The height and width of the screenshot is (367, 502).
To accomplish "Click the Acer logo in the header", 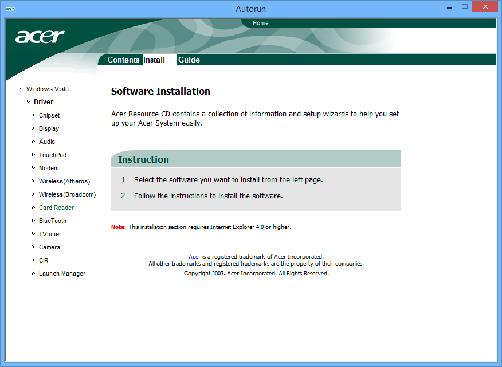I will [40, 37].
